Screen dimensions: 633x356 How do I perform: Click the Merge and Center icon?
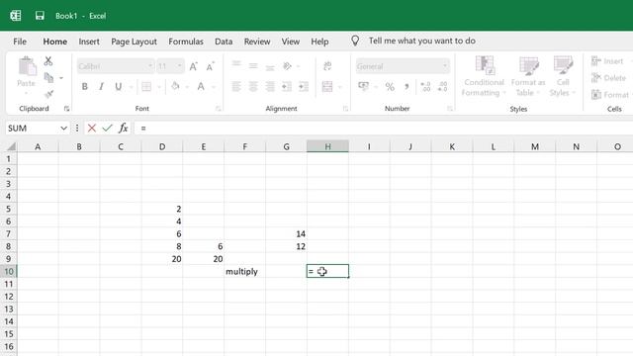click(x=327, y=86)
